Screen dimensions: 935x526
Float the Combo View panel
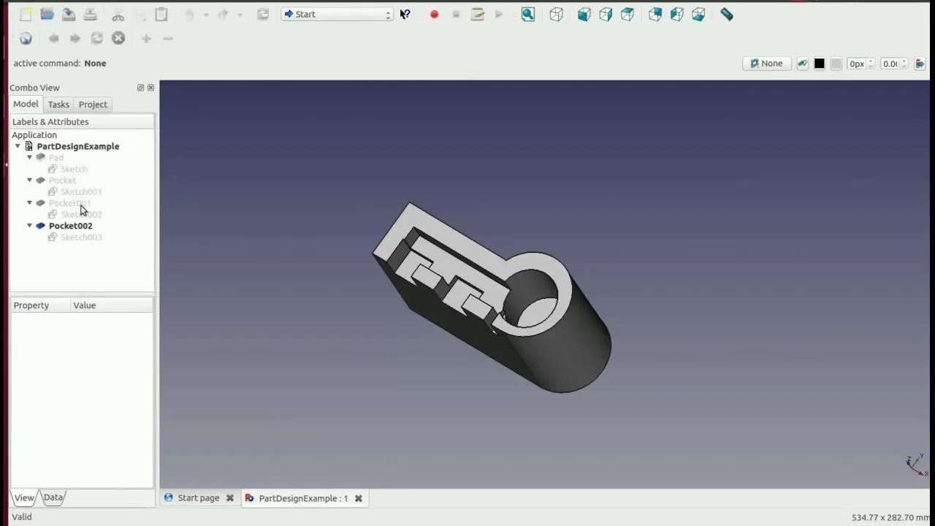pyautogui.click(x=140, y=88)
